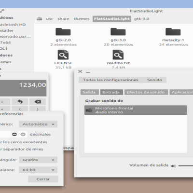Select the readme.txt file icon
This screenshot has width=193, height=193.
click(118, 55)
